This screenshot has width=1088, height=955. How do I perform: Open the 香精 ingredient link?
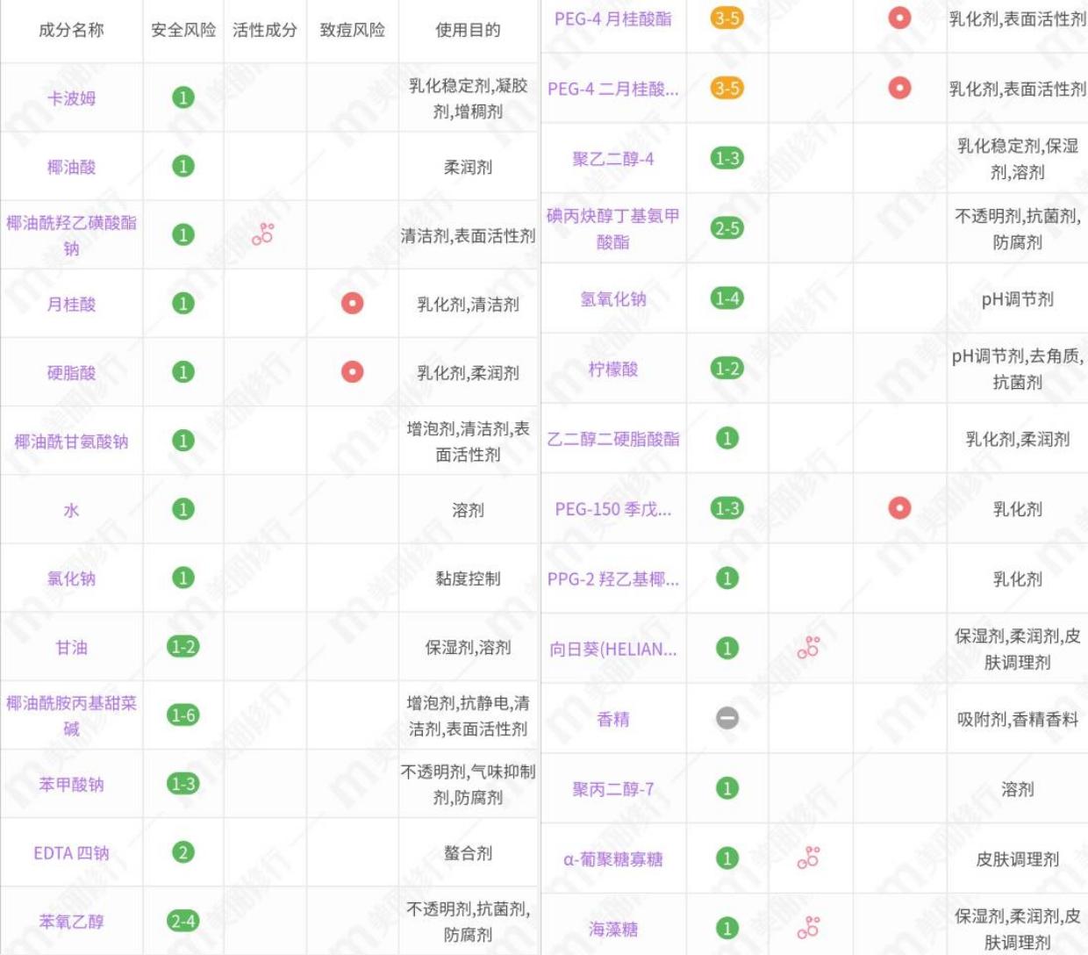pyautogui.click(x=612, y=719)
